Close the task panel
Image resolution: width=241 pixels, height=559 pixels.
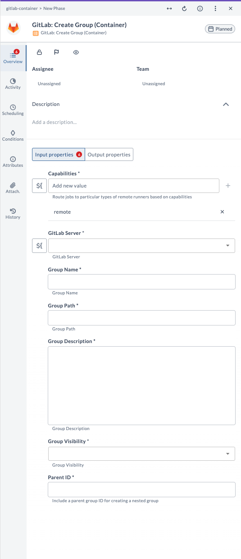(231, 9)
